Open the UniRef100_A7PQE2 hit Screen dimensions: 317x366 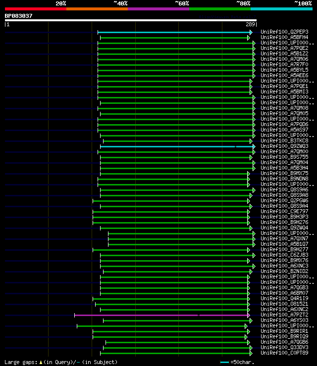click(284, 48)
